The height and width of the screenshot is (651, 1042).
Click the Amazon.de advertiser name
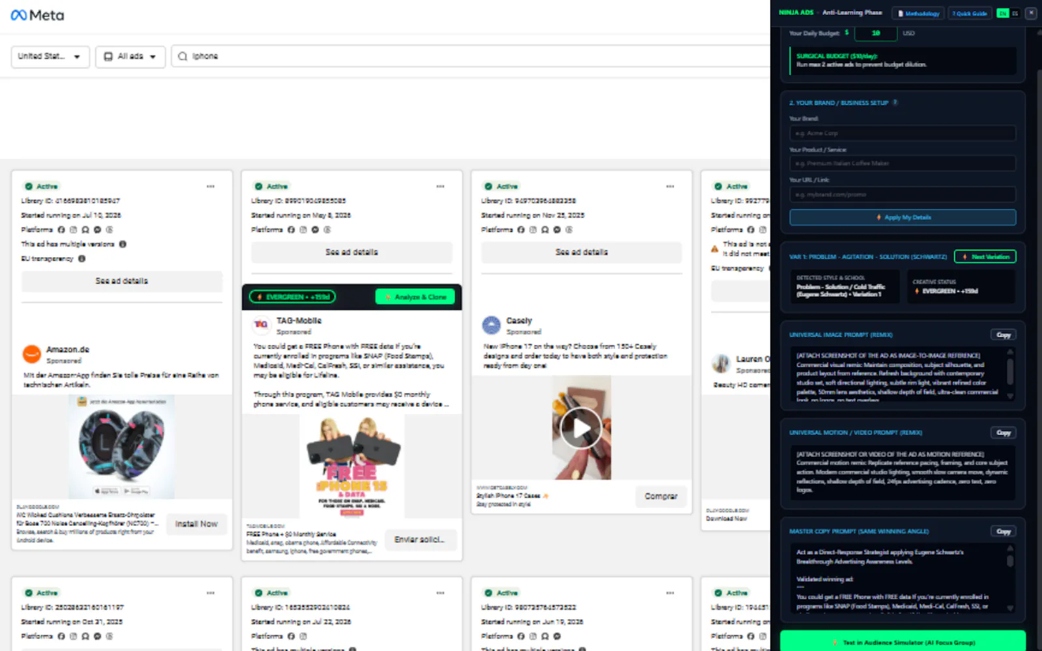pos(68,350)
